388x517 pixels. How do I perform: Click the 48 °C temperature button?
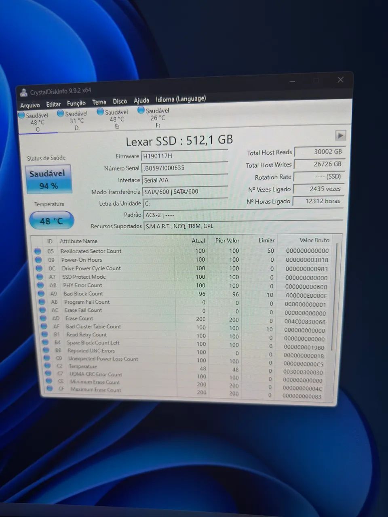point(51,221)
